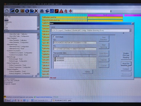Open BatteryGauge - Read screen
Viewport: 141px width, 106px height.
pos(16,59)
